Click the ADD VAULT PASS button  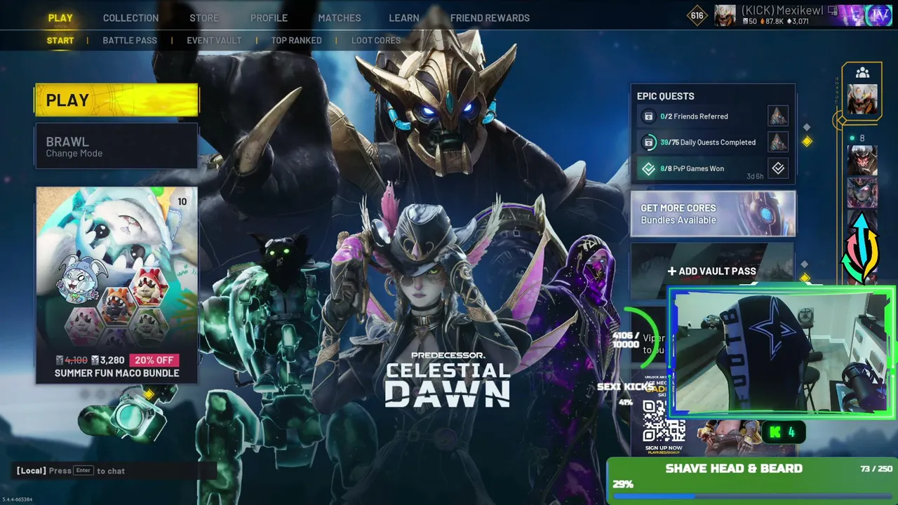[711, 271]
